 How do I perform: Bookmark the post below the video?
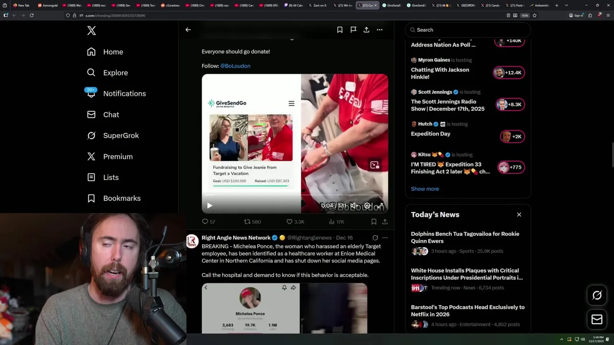[374, 222]
